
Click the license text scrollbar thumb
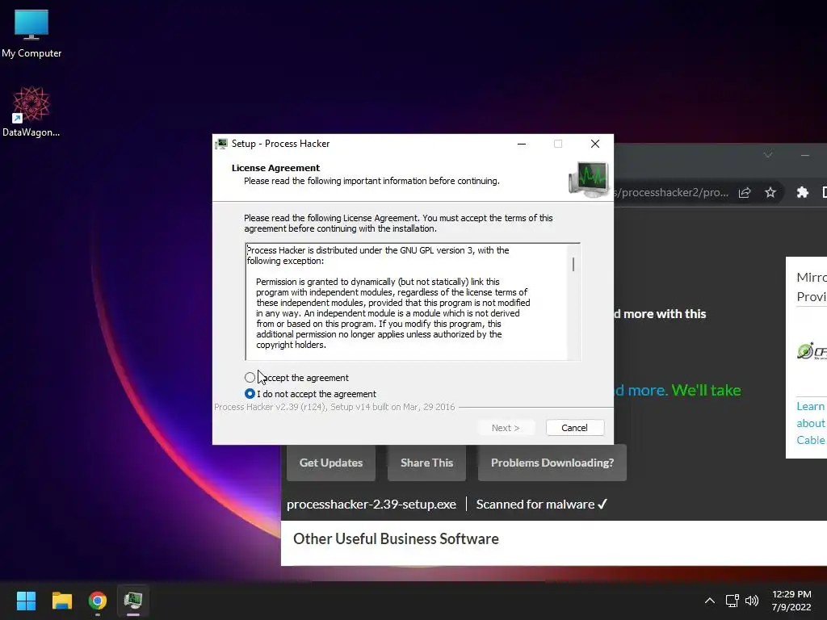pos(573,264)
